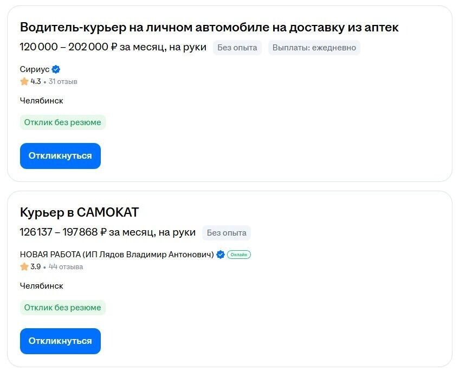459x371 pixels.
Task: Click Челябинск location in the first vacancy card
Action: [x=41, y=100]
